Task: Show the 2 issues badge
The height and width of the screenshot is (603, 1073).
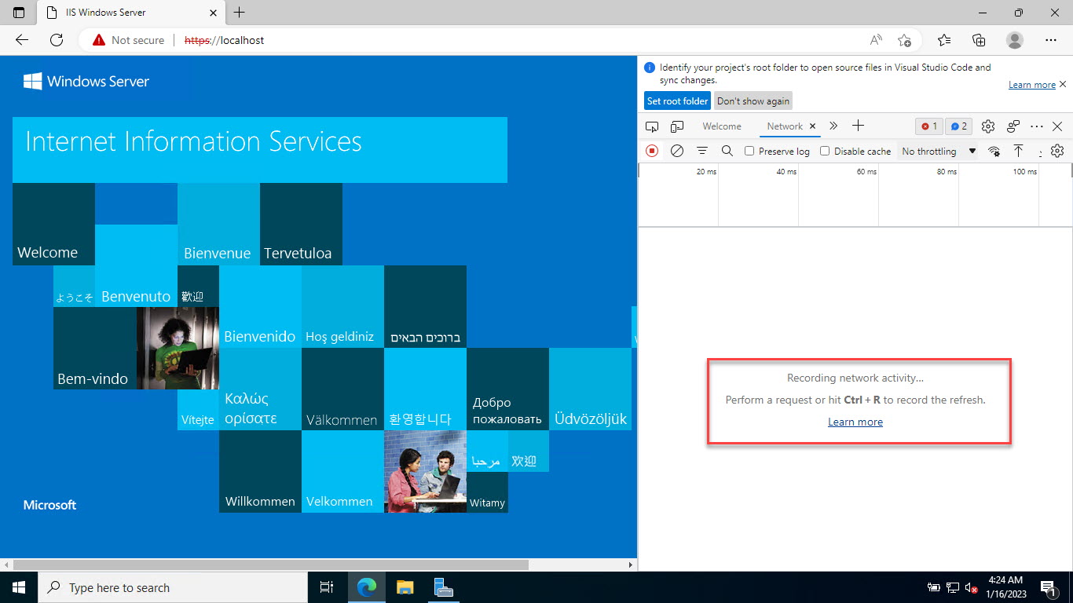Action: coord(958,126)
